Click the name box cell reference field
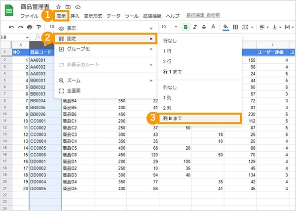 tap(13, 38)
